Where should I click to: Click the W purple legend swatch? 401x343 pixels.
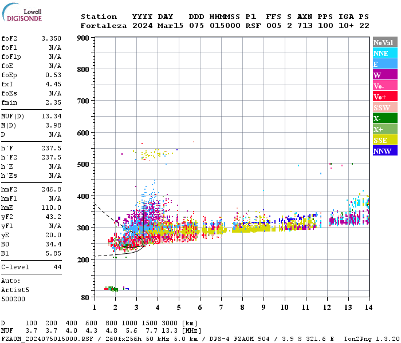(385, 75)
